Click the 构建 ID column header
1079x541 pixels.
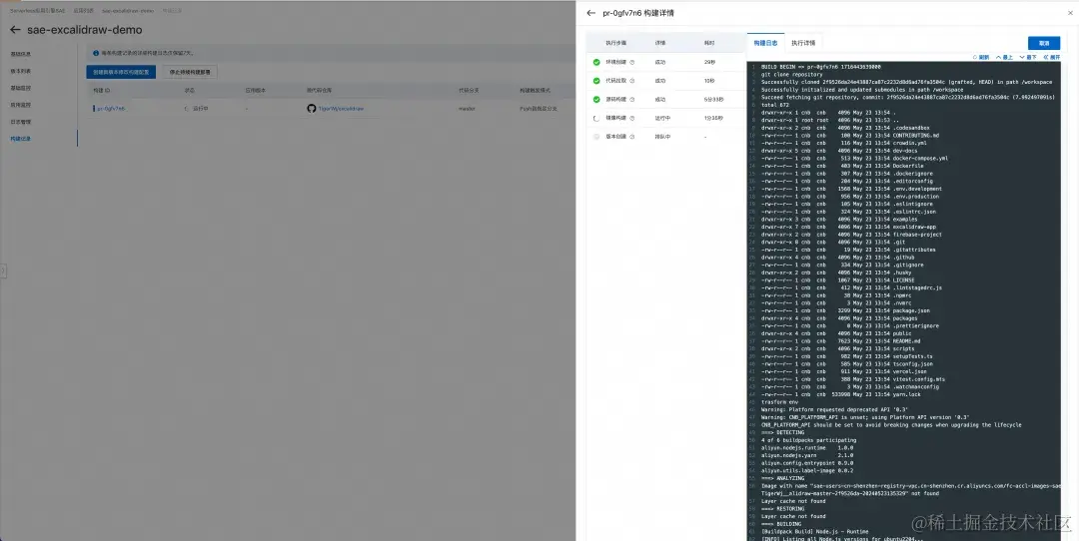[103, 90]
